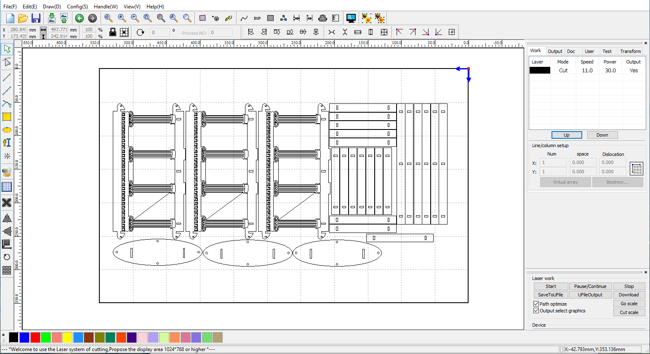The height and width of the screenshot is (354, 650).
Task: Click the monitor preview icon
Action: pyautogui.click(x=351, y=18)
